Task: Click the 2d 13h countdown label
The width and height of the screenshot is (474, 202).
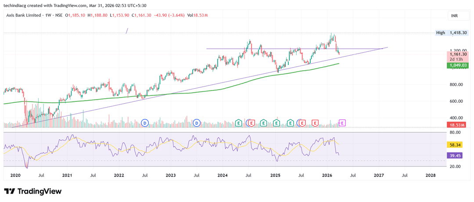Action: coord(455,59)
